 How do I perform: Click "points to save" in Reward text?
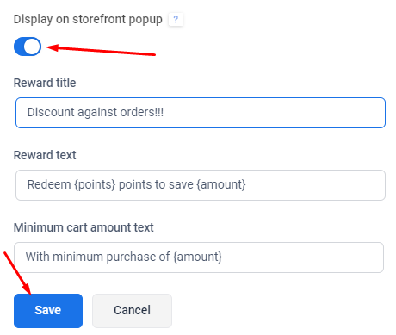pos(156,184)
